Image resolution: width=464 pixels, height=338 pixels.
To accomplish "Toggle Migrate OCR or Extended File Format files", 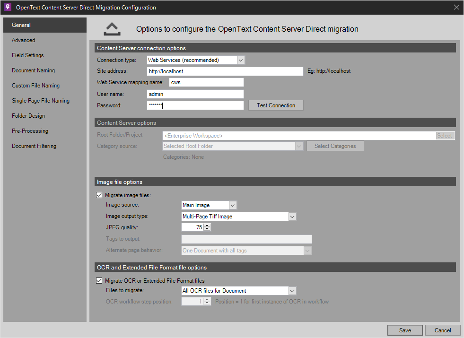I will coord(99,281).
